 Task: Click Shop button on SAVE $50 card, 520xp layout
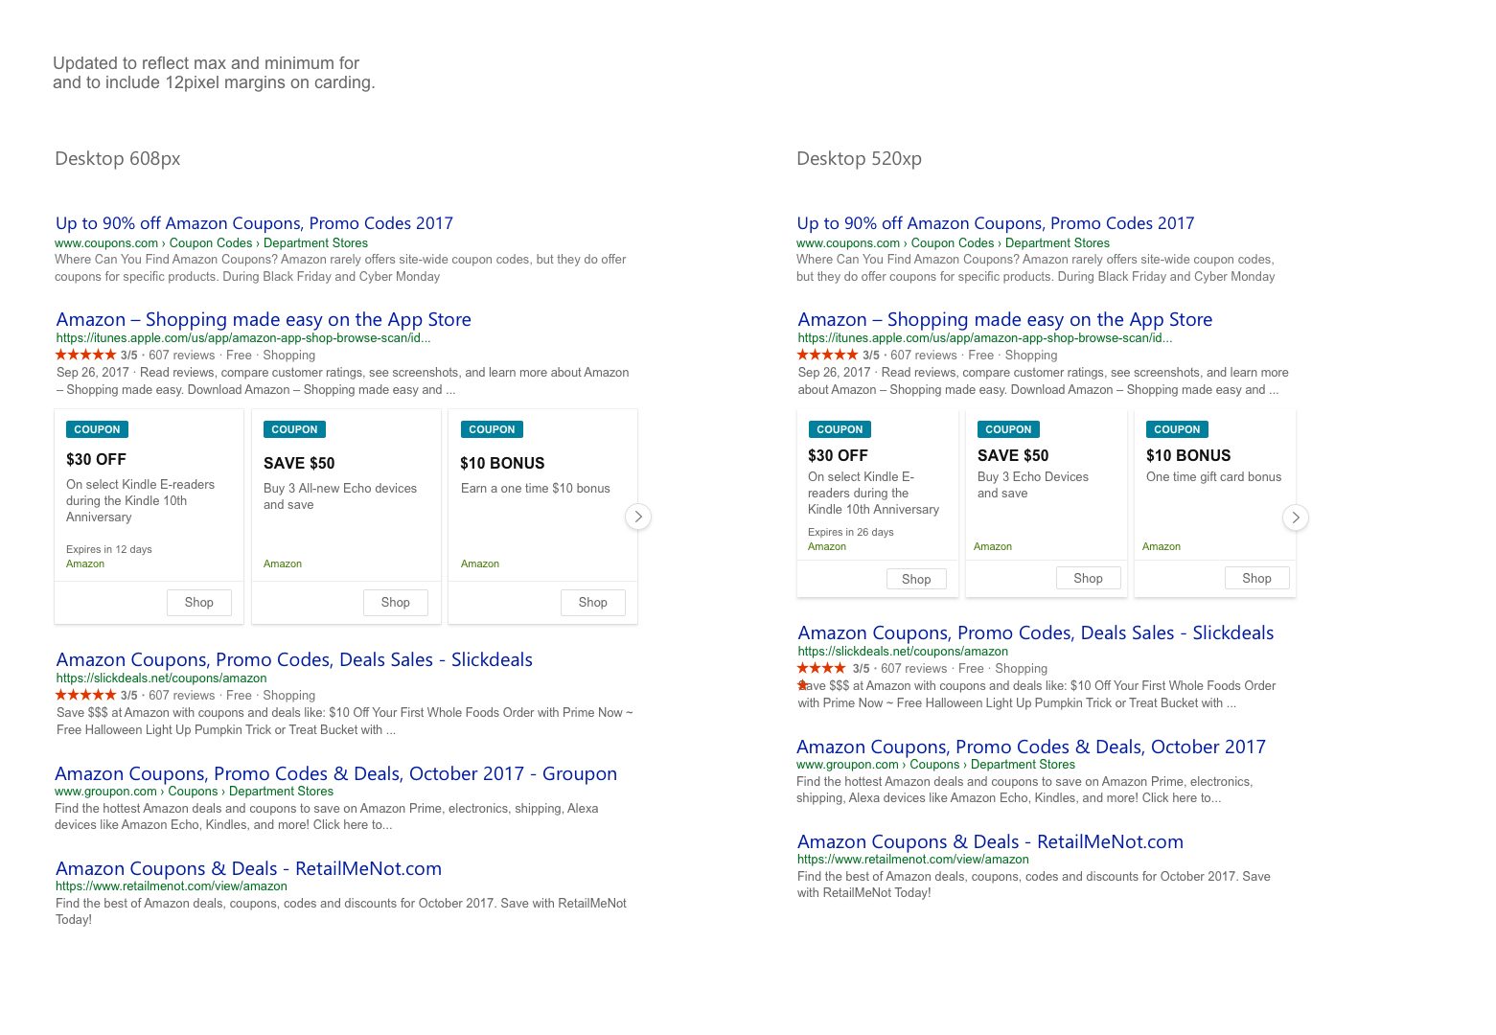point(1088,578)
